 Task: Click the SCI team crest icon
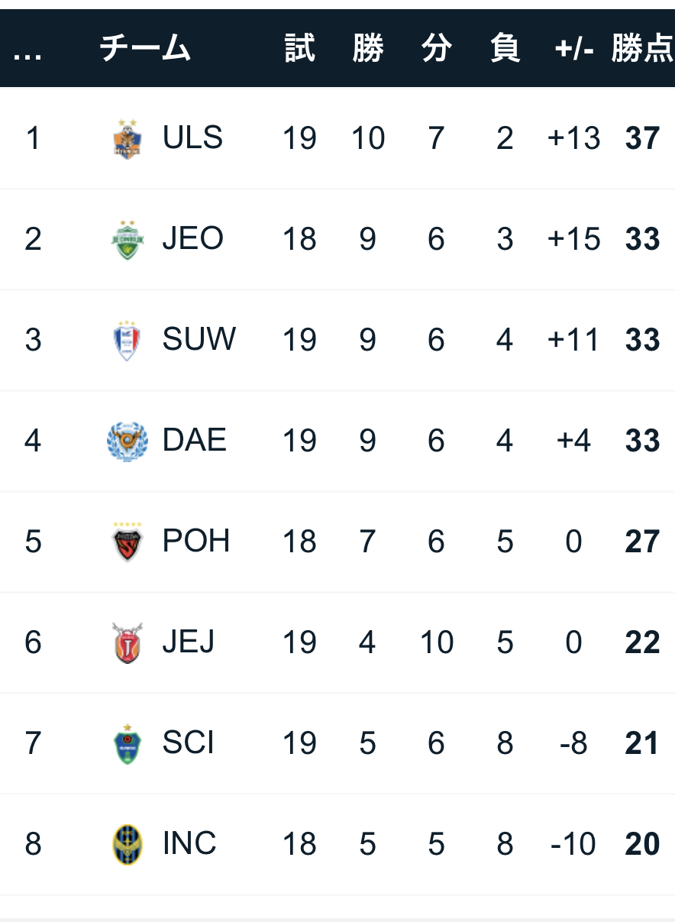click(127, 744)
